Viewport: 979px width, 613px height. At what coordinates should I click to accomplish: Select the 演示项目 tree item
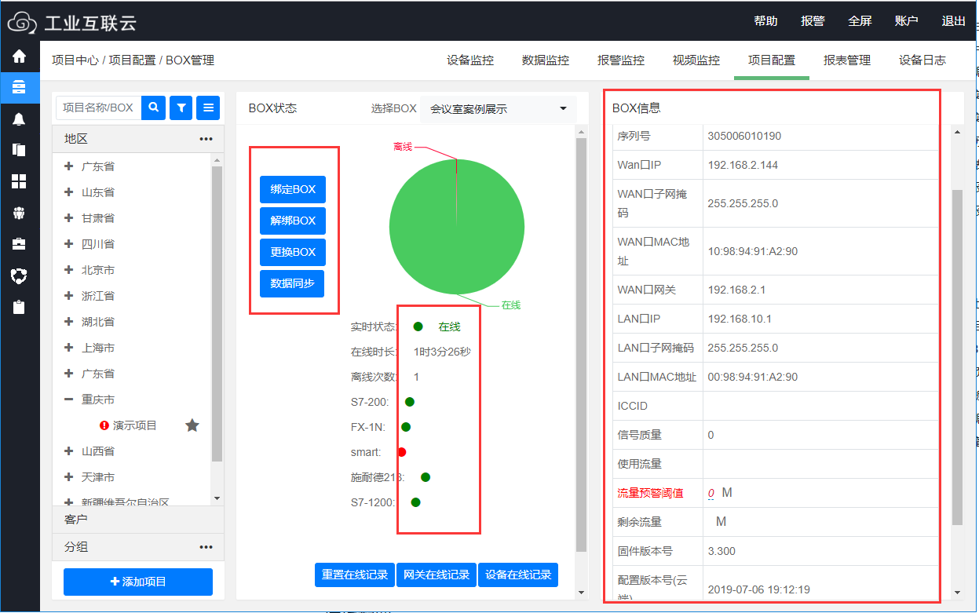[x=135, y=425]
